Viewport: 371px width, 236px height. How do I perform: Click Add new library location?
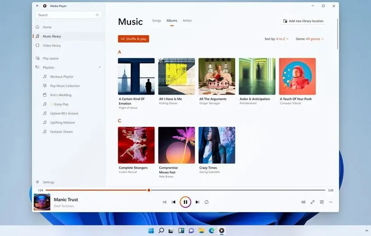[303, 21]
